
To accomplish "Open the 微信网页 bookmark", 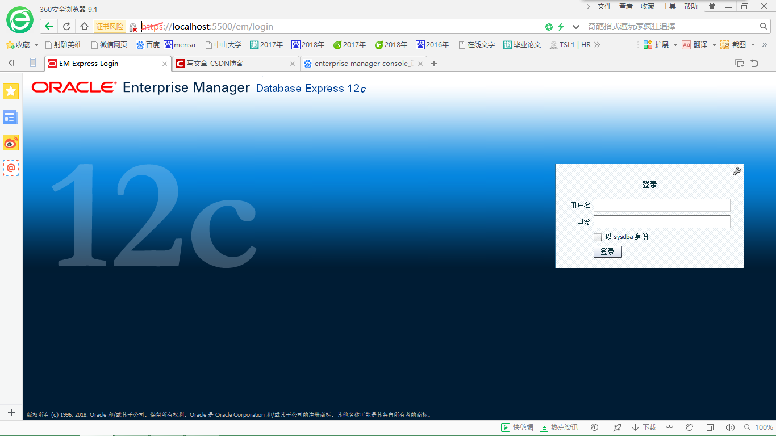I will click(109, 45).
